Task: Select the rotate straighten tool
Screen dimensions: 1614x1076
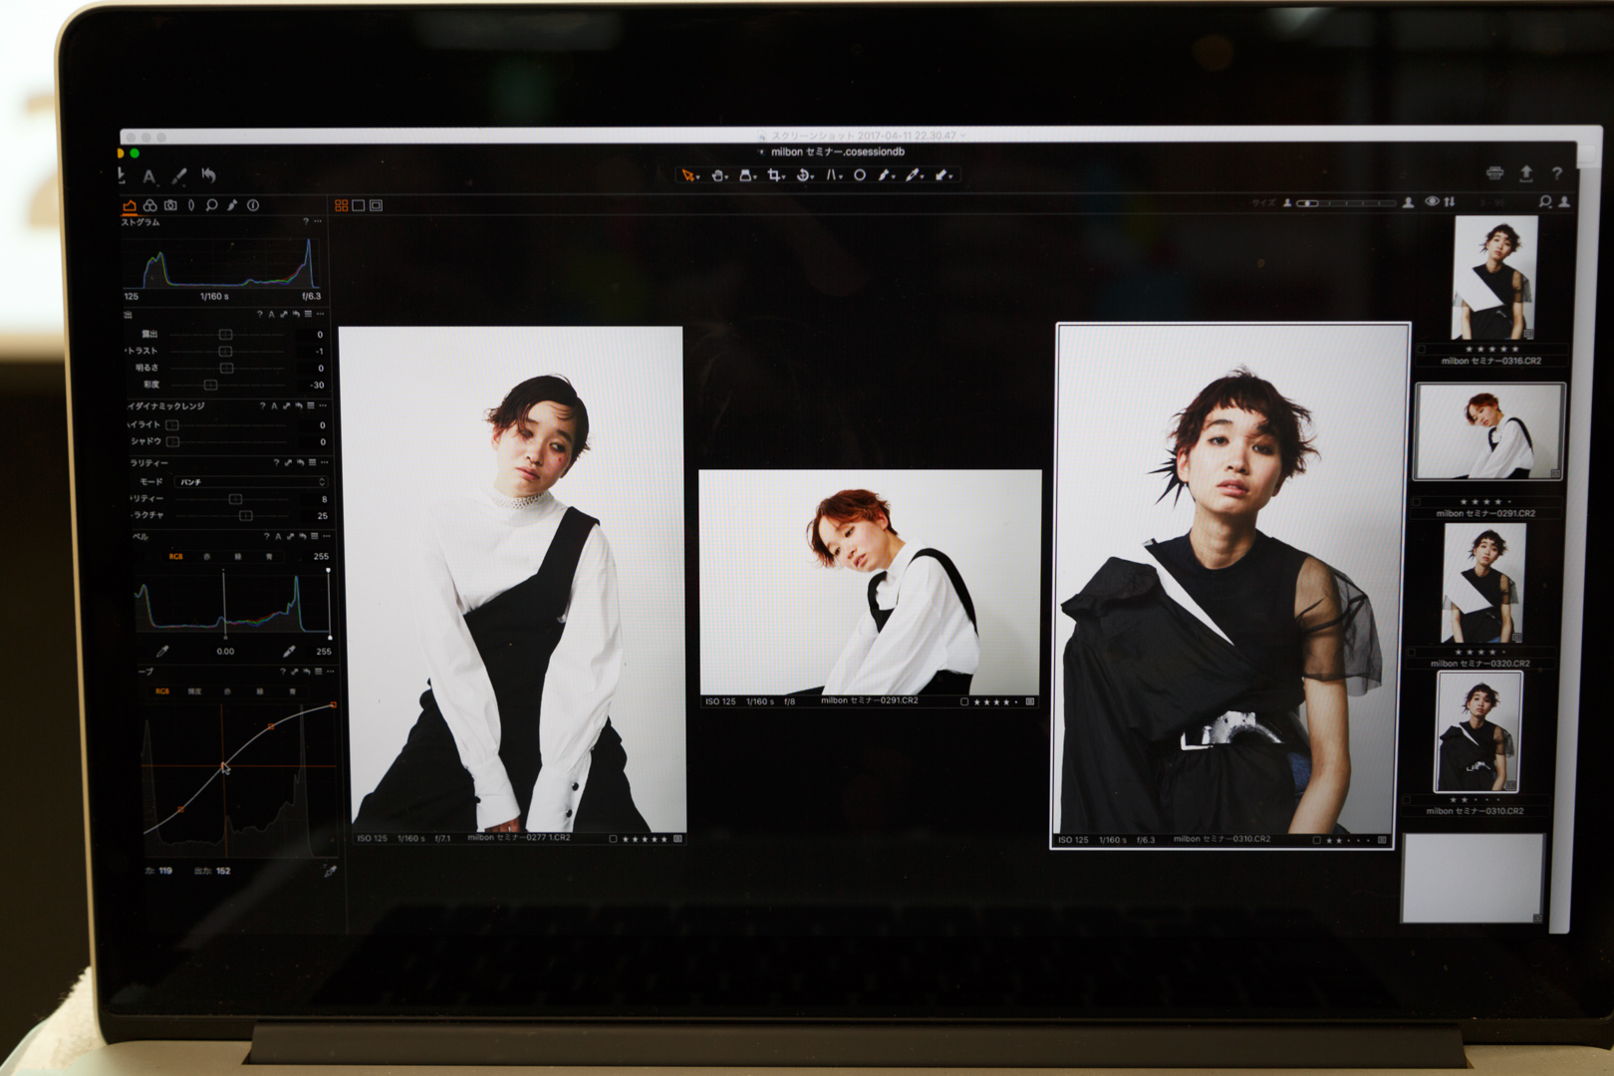Action: pyautogui.click(x=803, y=175)
